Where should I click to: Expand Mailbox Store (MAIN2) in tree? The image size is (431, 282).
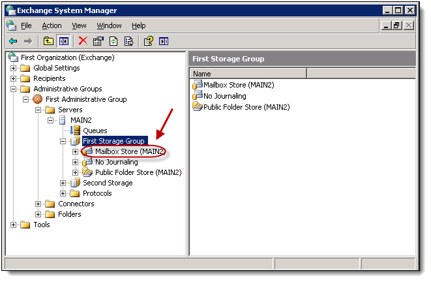click(x=75, y=151)
